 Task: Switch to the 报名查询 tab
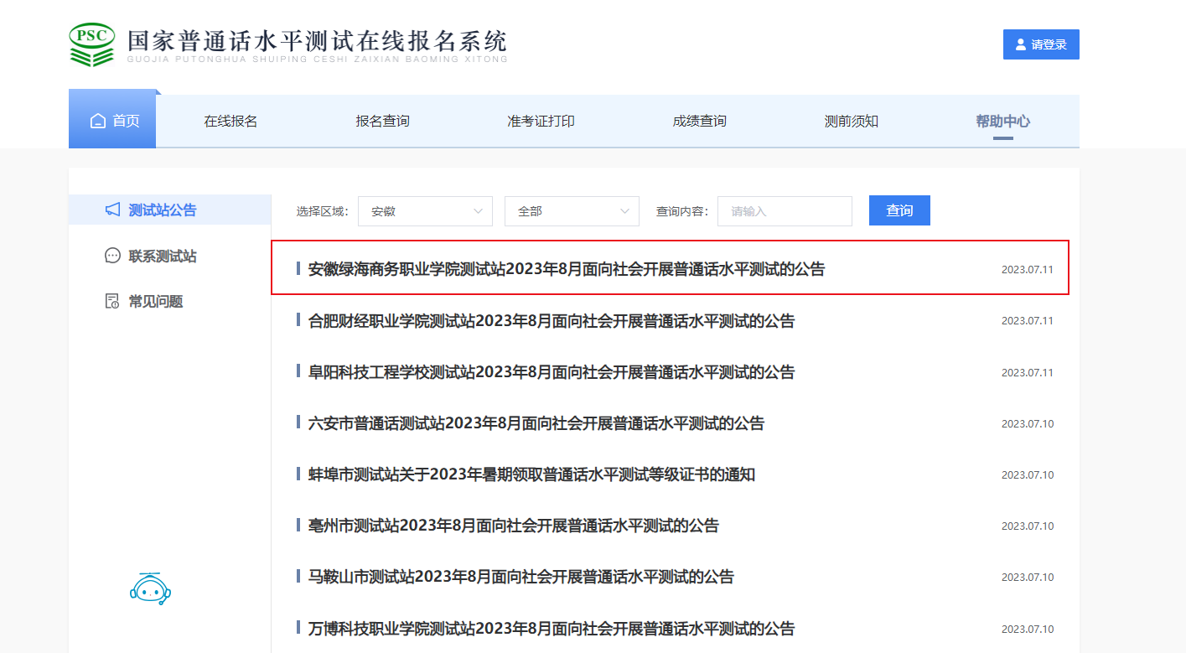pos(382,122)
